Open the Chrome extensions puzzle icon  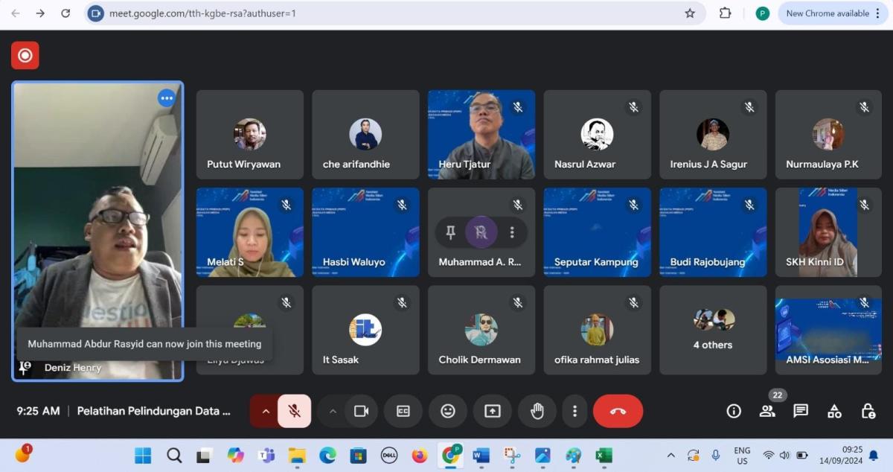725,13
